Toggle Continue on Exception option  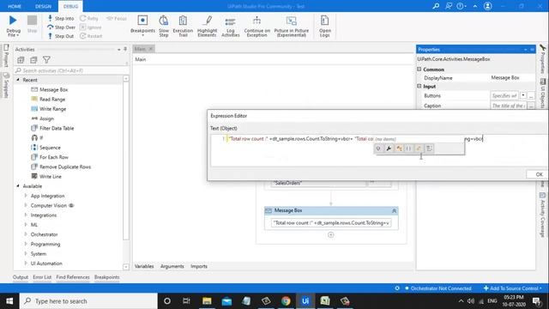pos(257,27)
